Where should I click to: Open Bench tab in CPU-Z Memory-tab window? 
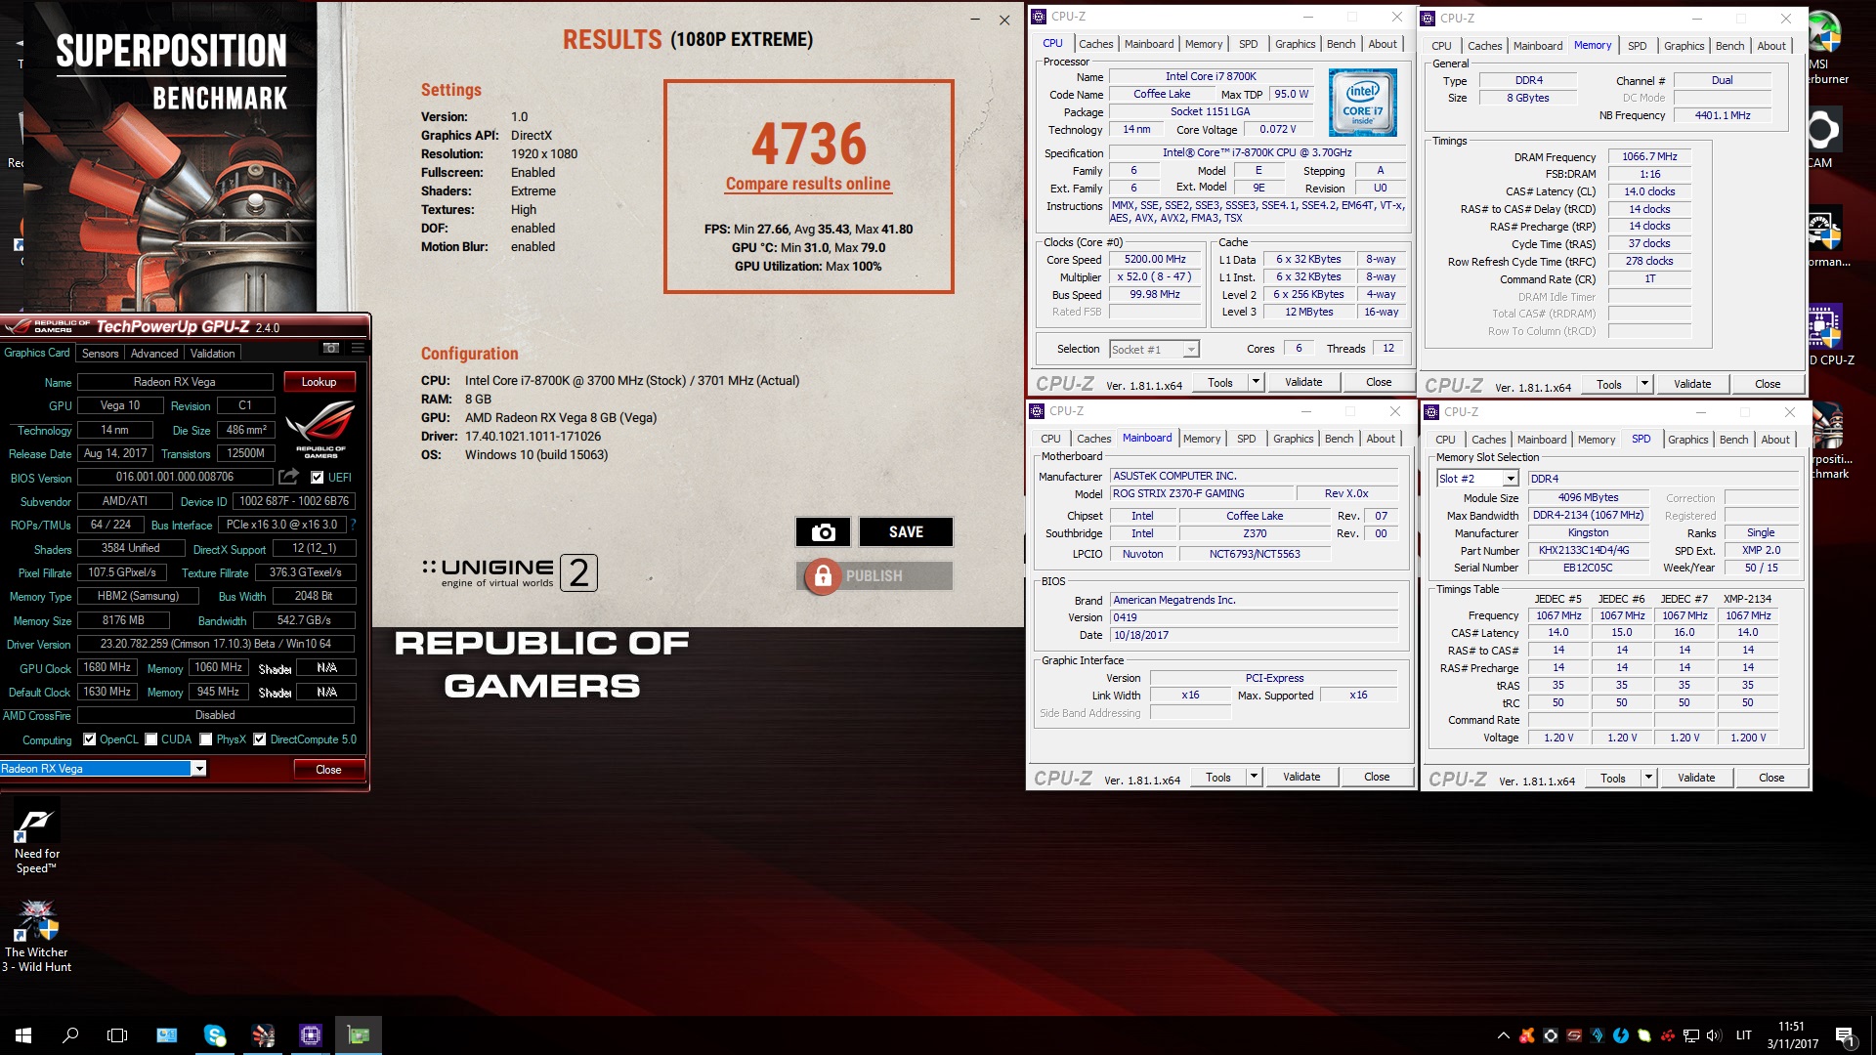1729,46
